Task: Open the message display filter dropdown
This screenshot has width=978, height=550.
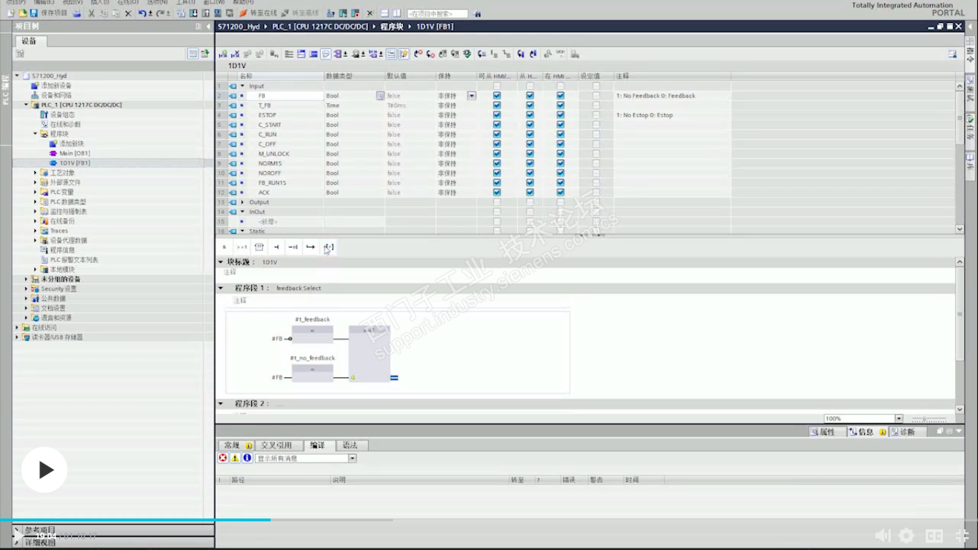Action: pos(352,458)
